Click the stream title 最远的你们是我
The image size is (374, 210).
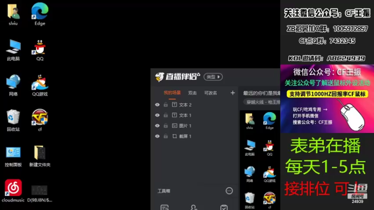[x=262, y=93]
